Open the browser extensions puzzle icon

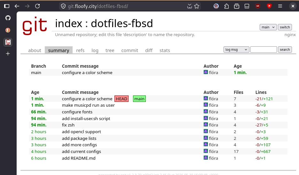226,6
